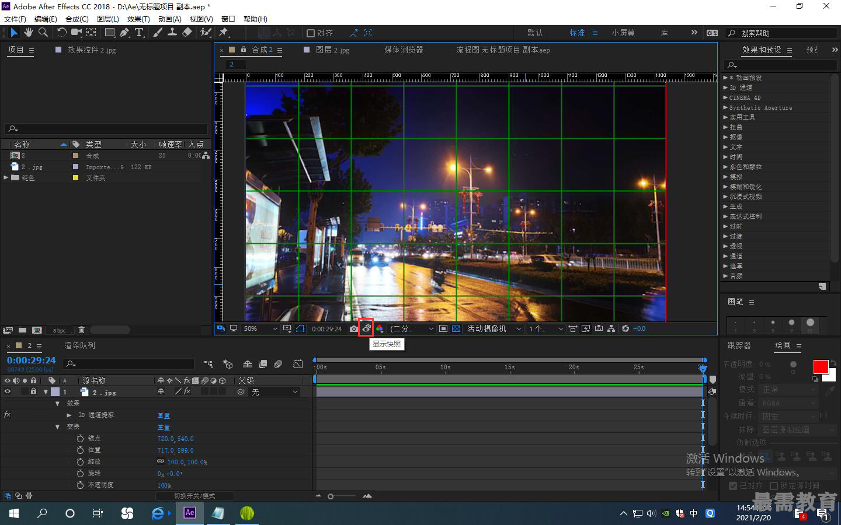Open the (二分 resolution dropdown
The width and height of the screenshot is (841, 525).
click(412, 328)
